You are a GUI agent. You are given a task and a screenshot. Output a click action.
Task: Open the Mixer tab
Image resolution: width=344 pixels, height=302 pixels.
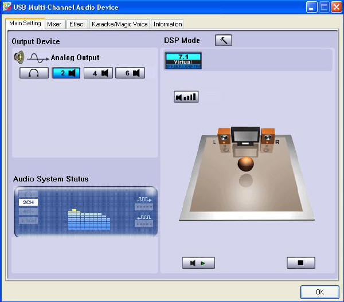click(x=55, y=24)
